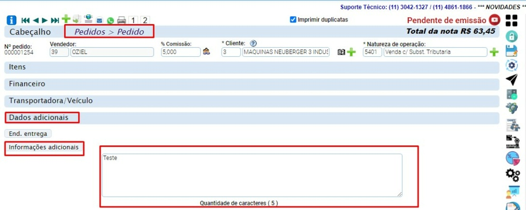Click the number 2 box

145,20
